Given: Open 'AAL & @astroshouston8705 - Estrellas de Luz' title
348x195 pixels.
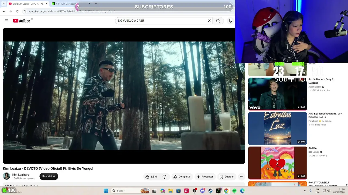Looking at the screenshot, I should (325, 115).
